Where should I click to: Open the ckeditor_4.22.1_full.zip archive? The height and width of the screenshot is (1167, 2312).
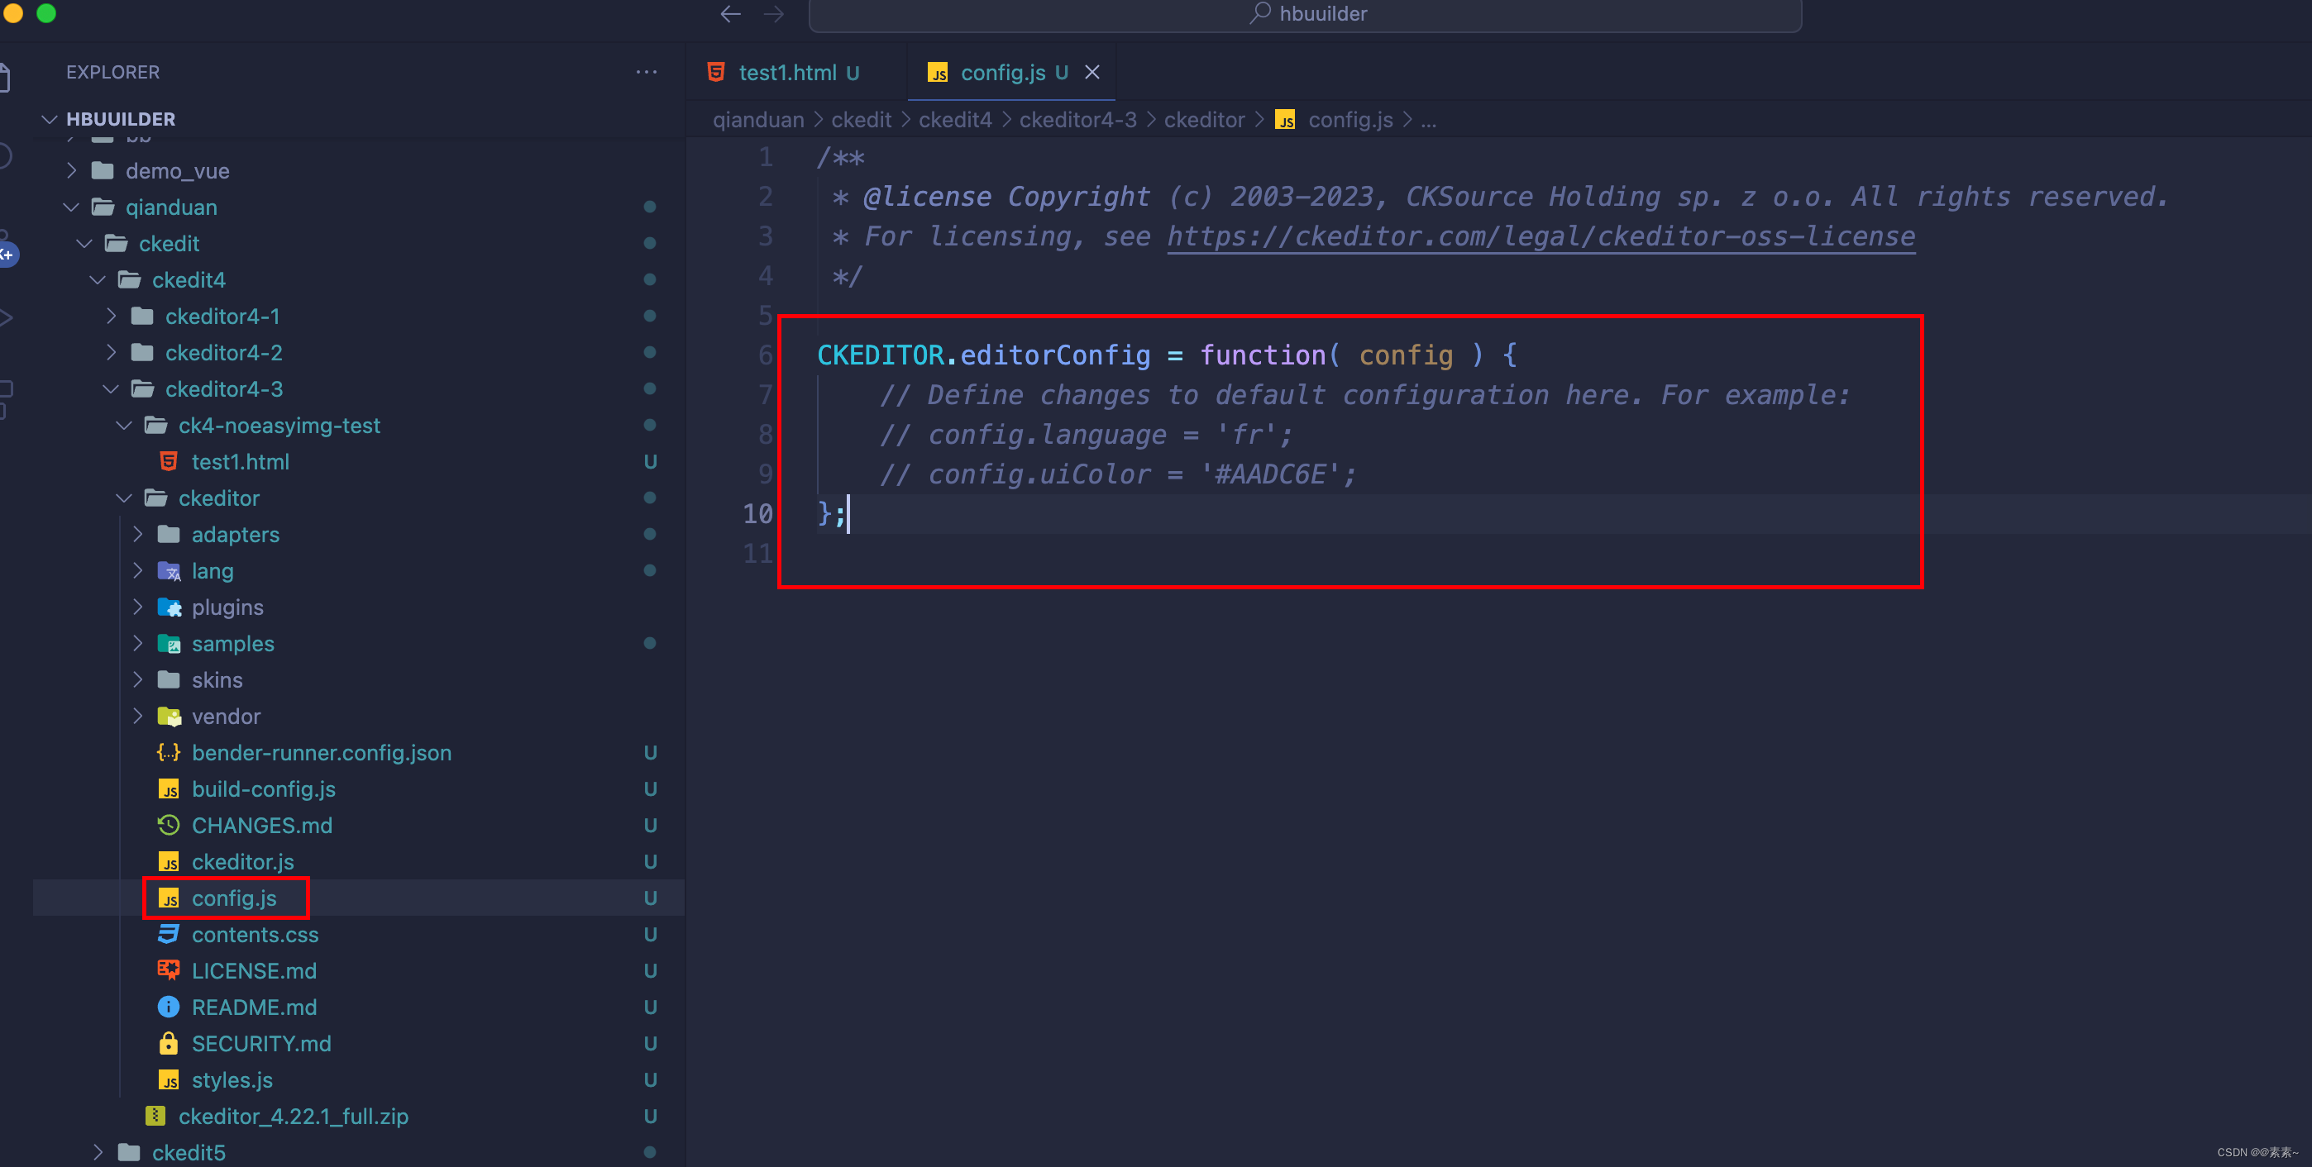point(293,1116)
